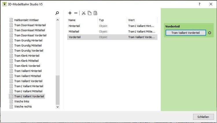Select Tram1 Vaillant Mittelteil entry
The height and width of the screenshot is (123, 217).
point(28,91)
